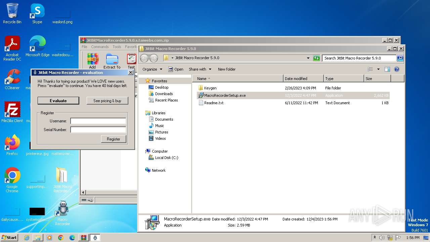Click the Search JitBit Macro Recorder box
Screen dimensions: 430x242
tap(359, 58)
